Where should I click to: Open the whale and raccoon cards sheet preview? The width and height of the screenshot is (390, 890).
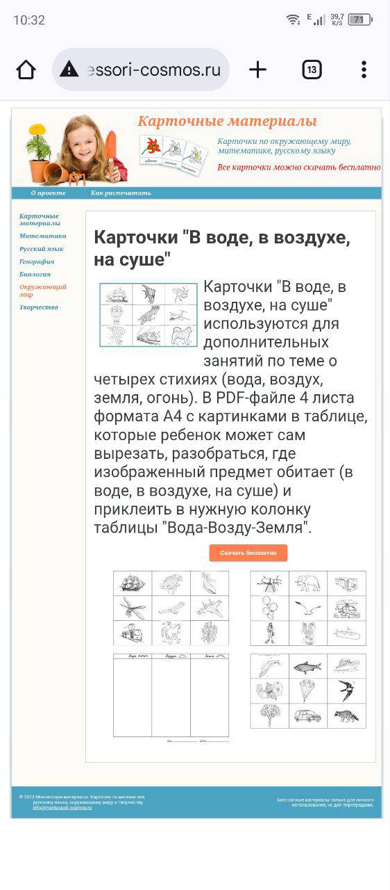(308, 691)
